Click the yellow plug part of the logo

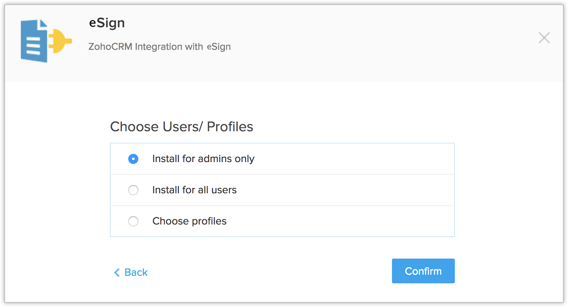(60, 41)
